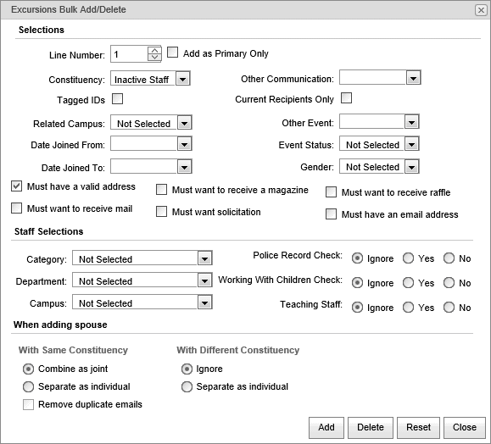Viewport: 491px width, 444px height.
Task: Check Must want to receive a magazine
Action: (x=162, y=190)
